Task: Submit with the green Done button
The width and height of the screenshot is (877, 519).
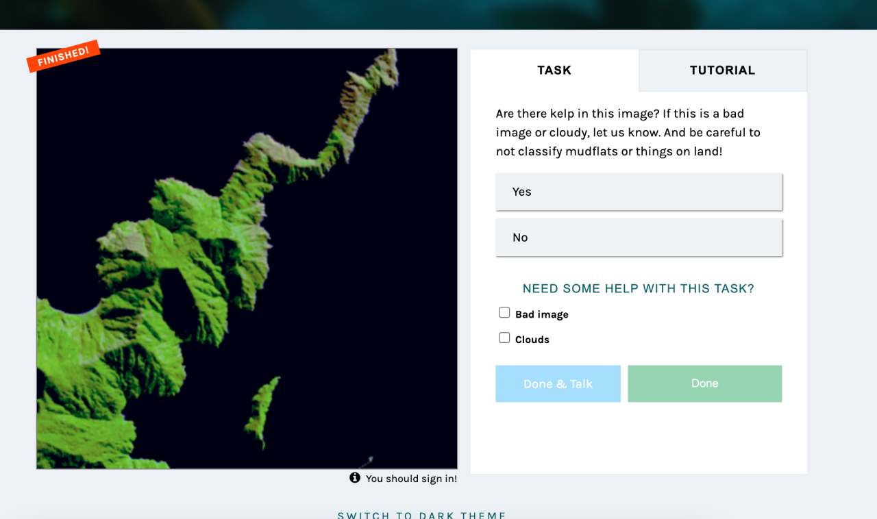Action: (704, 383)
